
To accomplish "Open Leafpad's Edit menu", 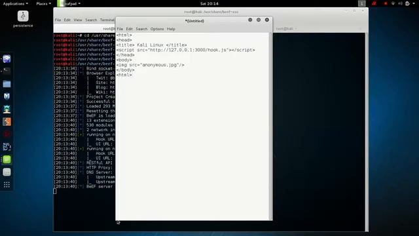I will point(130,29).
